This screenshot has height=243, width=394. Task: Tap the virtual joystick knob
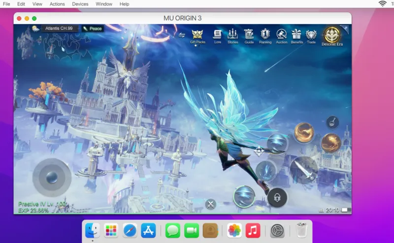(52, 177)
